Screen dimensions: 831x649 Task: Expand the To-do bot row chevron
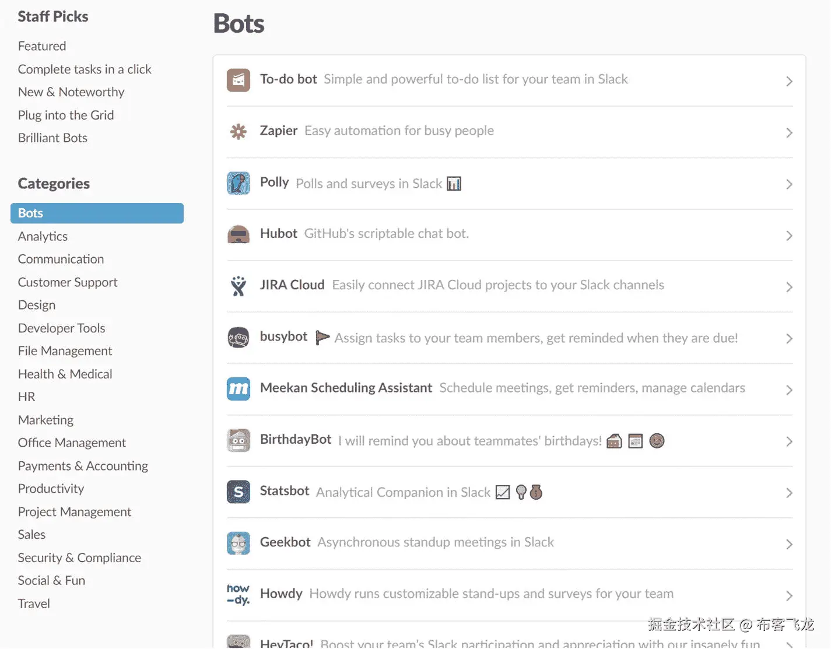click(x=788, y=81)
